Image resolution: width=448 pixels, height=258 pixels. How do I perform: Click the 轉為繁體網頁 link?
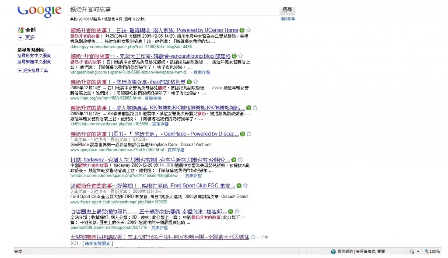click(98, 244)
